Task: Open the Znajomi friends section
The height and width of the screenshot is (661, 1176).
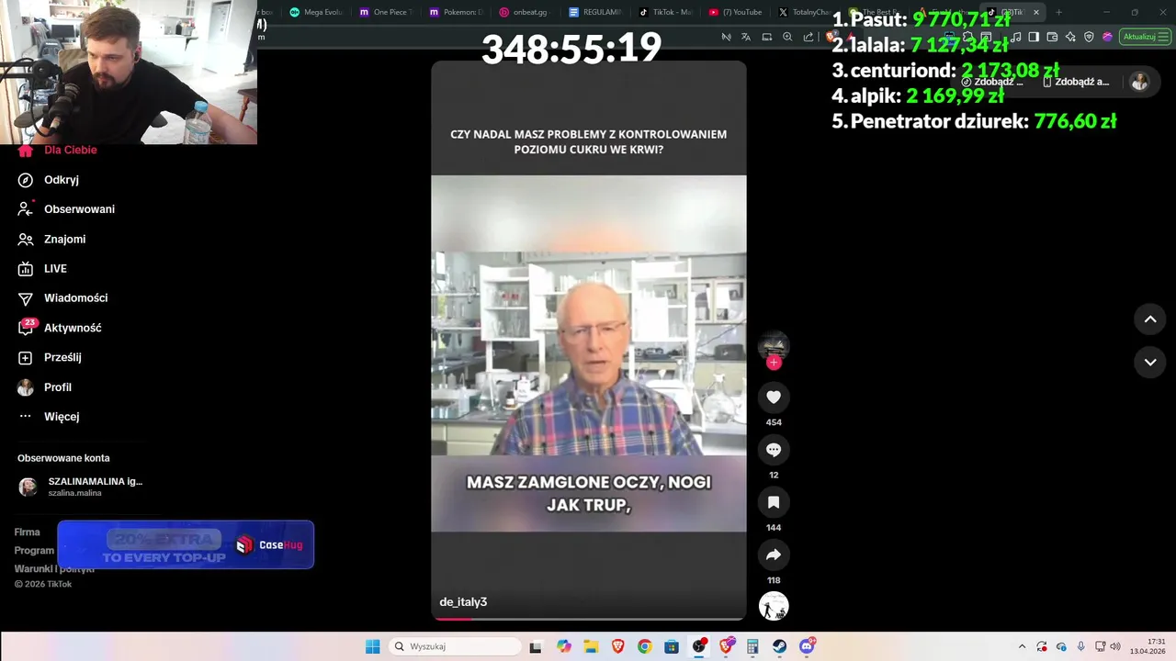Action: (51, 240)
